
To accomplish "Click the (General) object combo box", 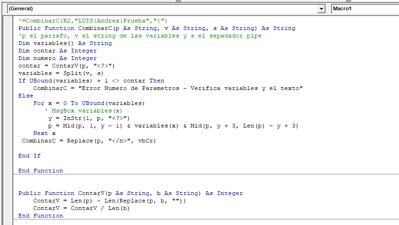I will click(159, 9).
